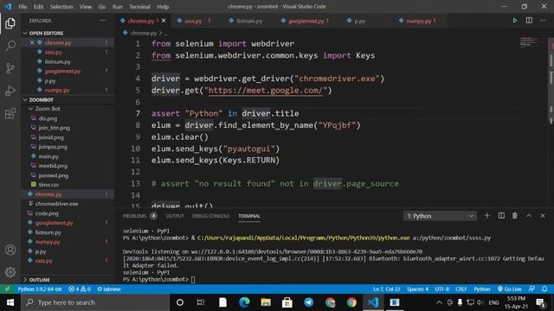Image resolution: width=554 pixels, height=311 pixels.
Task: Open the Run and Debug view
Action: pos(10,91)
